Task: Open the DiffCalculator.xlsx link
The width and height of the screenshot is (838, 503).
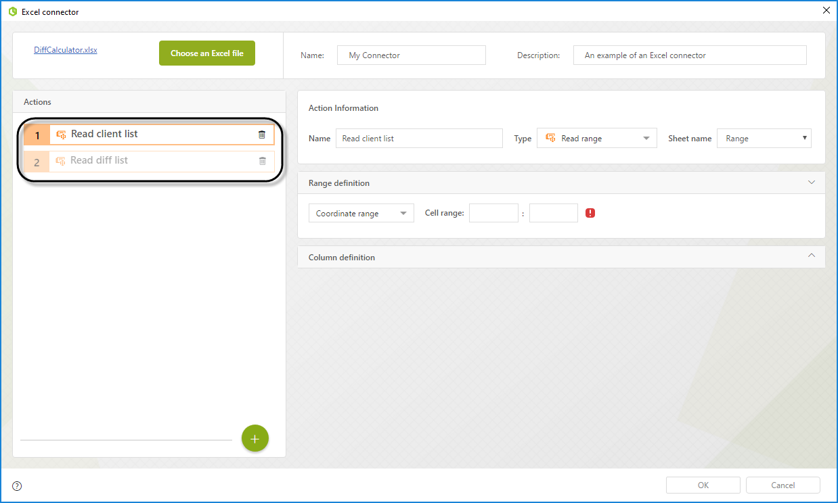Action: tap(66, 50)
